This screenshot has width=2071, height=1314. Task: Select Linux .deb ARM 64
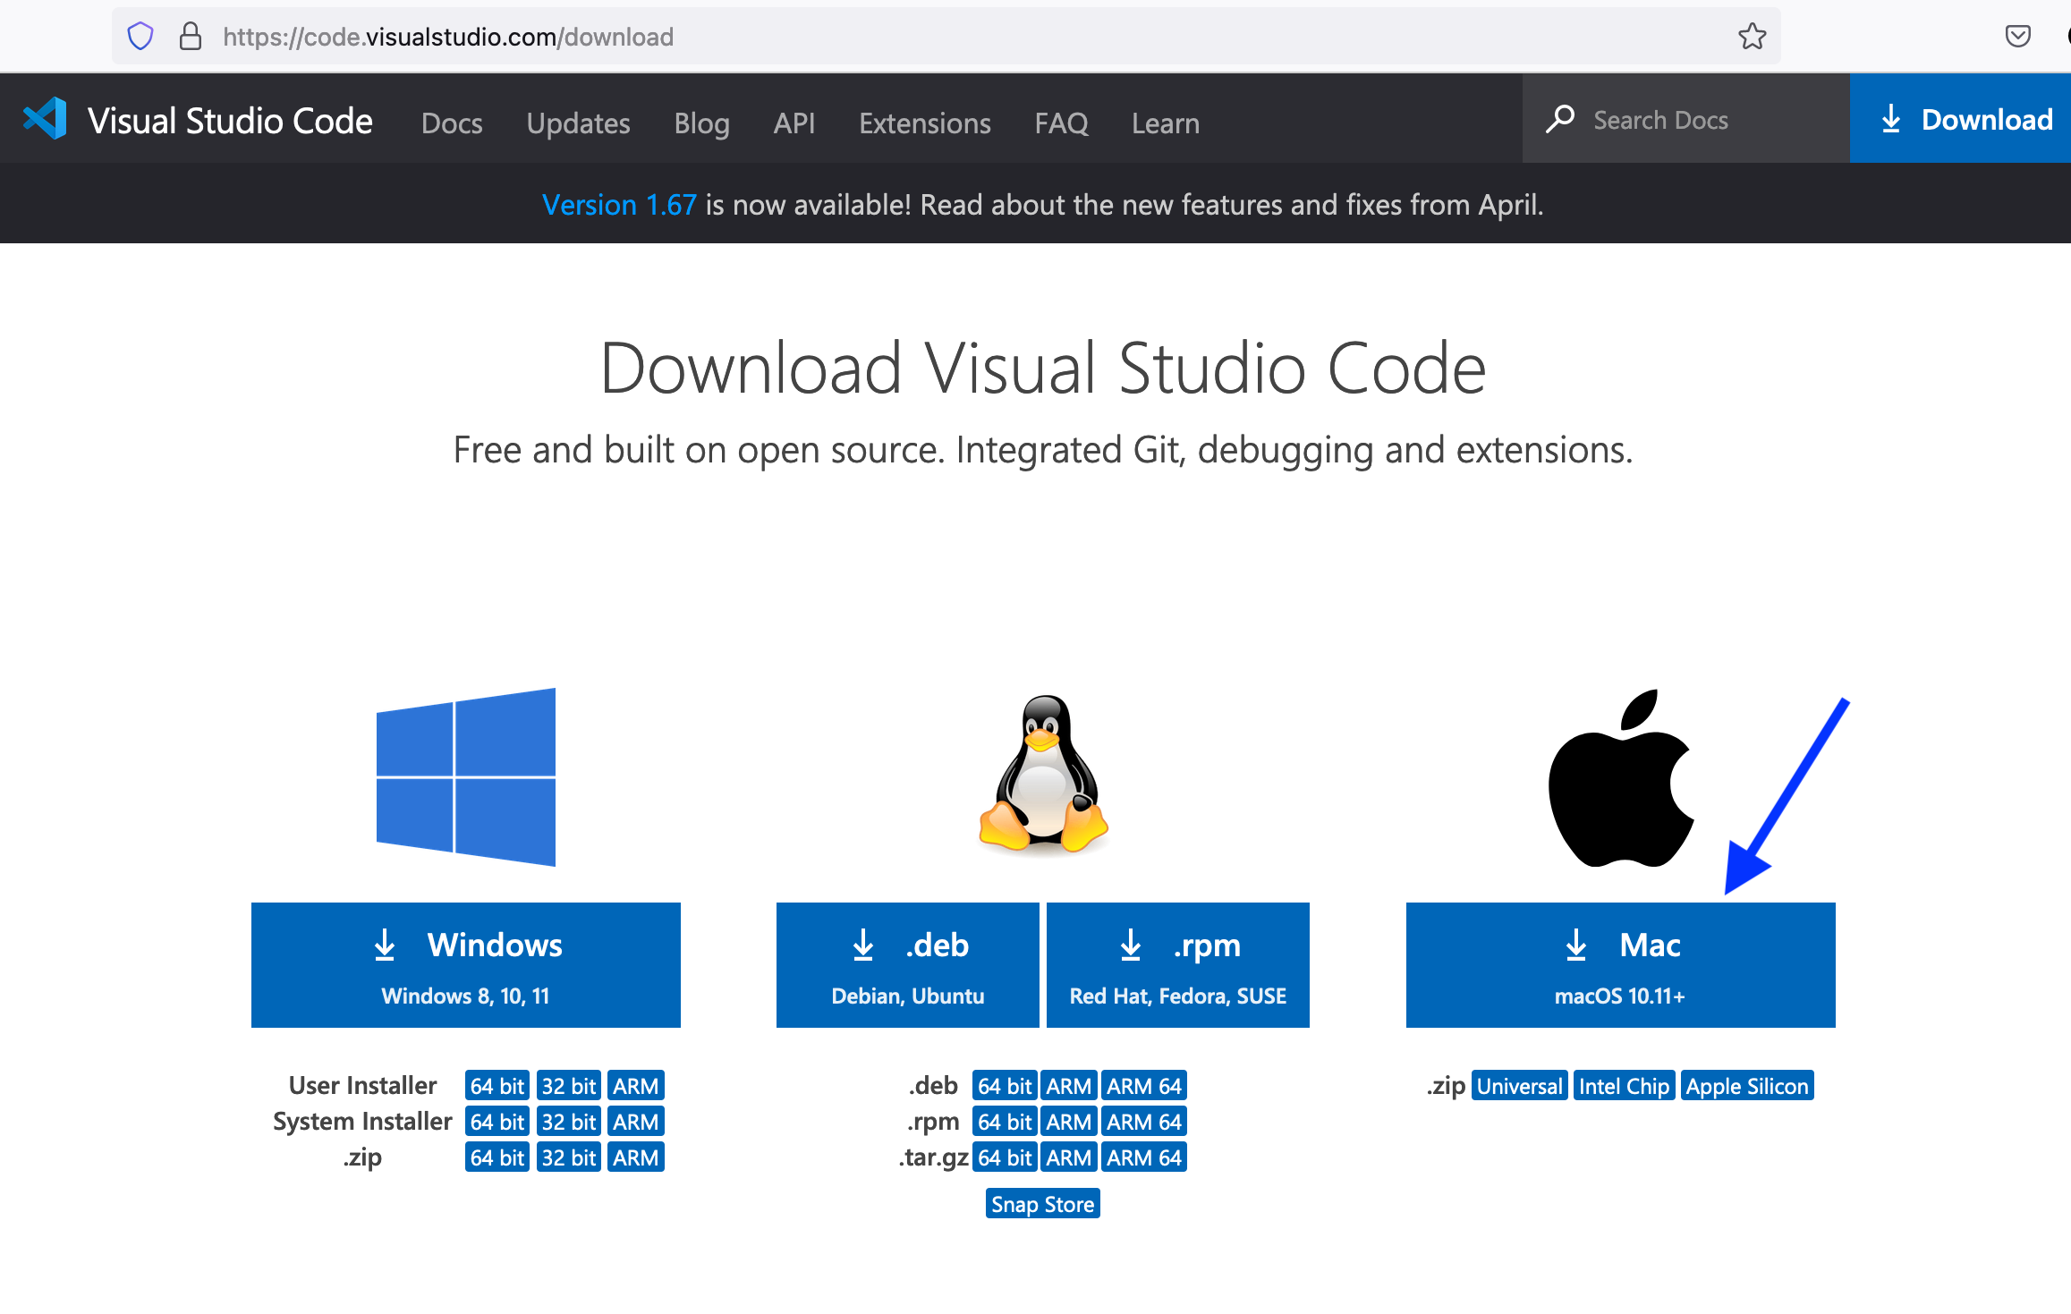click(1144, 1086)
